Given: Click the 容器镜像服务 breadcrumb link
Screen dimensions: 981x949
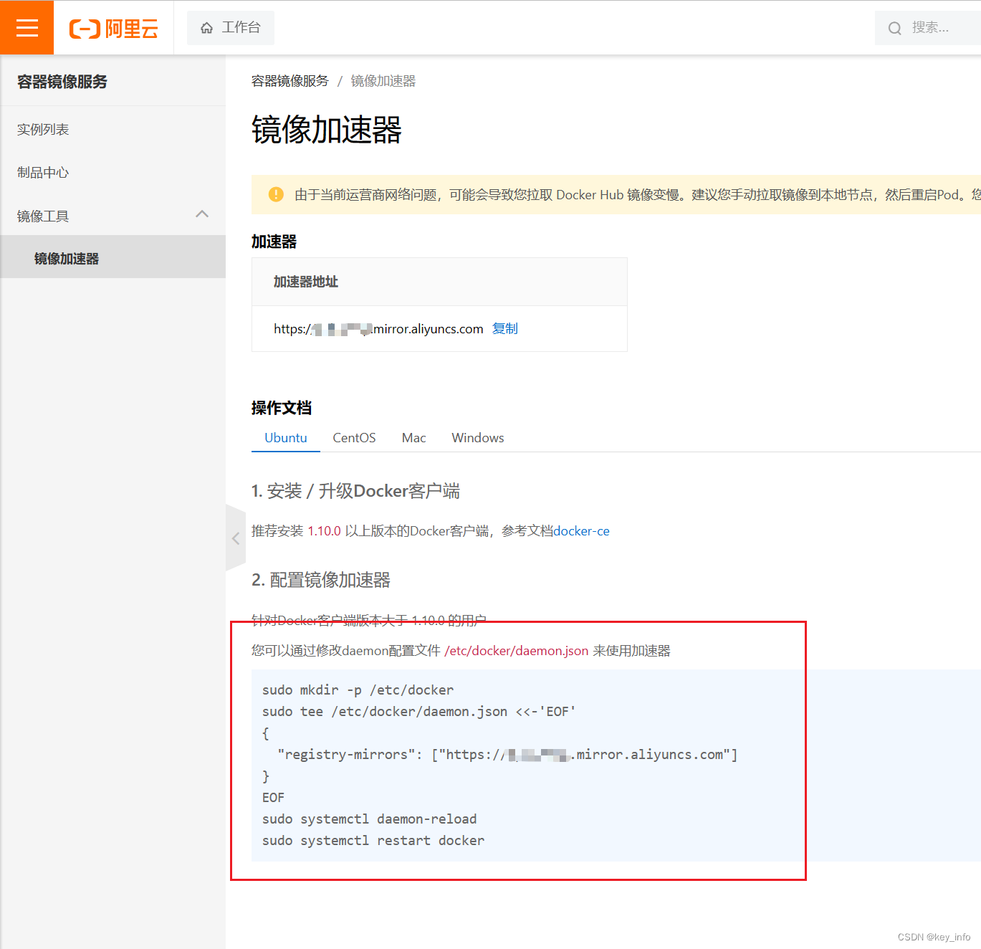Looking at the screenshot, I should pos(290,81).
